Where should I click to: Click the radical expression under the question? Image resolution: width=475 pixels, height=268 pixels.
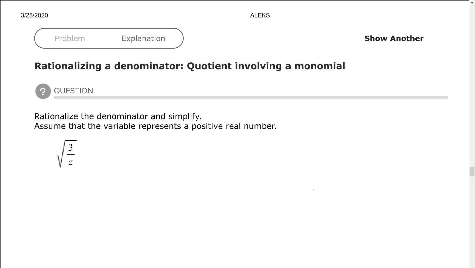click(66, 154)
